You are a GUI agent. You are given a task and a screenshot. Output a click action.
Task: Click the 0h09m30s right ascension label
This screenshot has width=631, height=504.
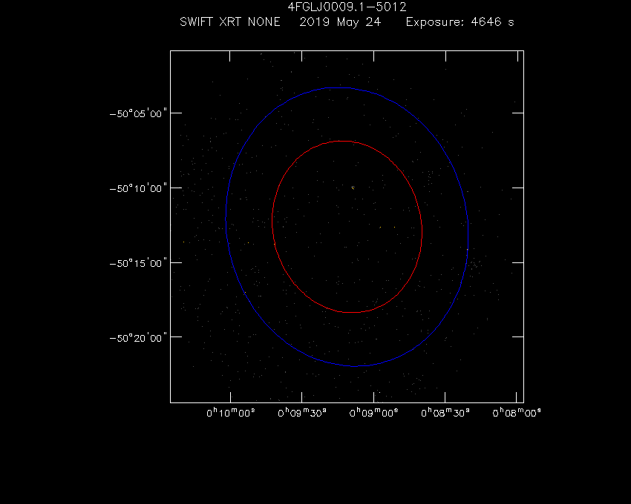(302, 413)
